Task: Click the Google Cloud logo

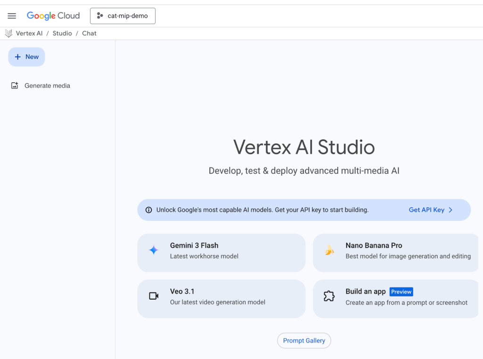Action: [53, 16]
